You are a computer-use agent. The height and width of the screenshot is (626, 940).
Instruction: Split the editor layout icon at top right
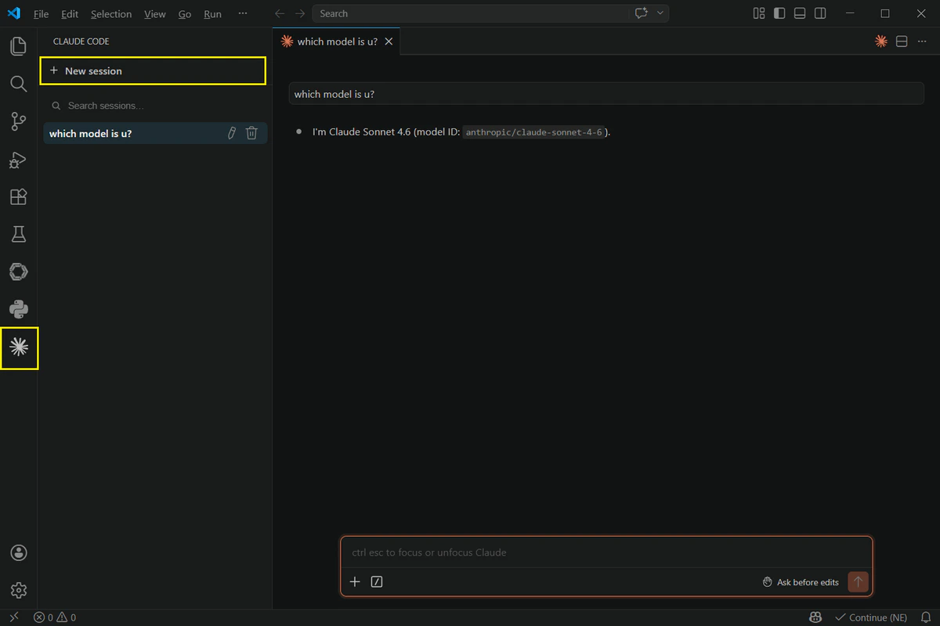902,41
